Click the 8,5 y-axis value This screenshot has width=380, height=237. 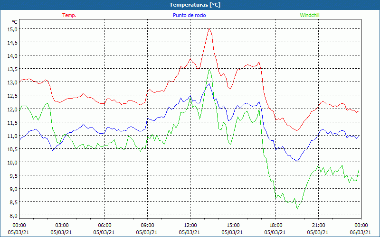[x=14, y=202]
